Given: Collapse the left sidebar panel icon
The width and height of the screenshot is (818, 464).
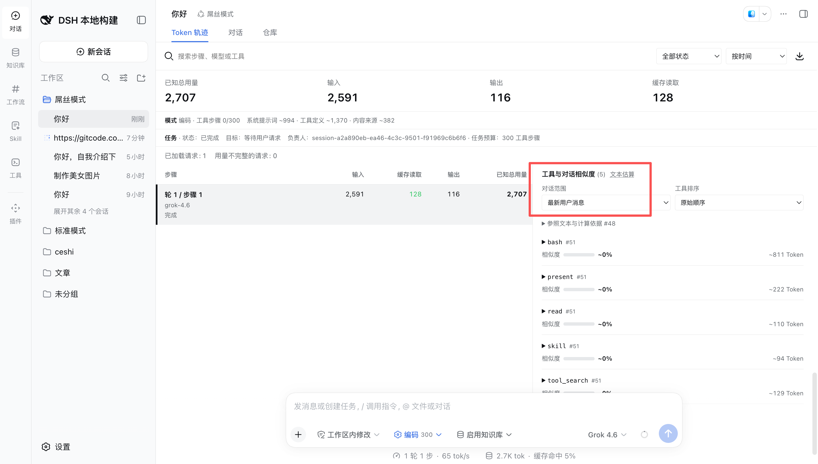Looking at the screenshot, I should click(x=141, y=20).
